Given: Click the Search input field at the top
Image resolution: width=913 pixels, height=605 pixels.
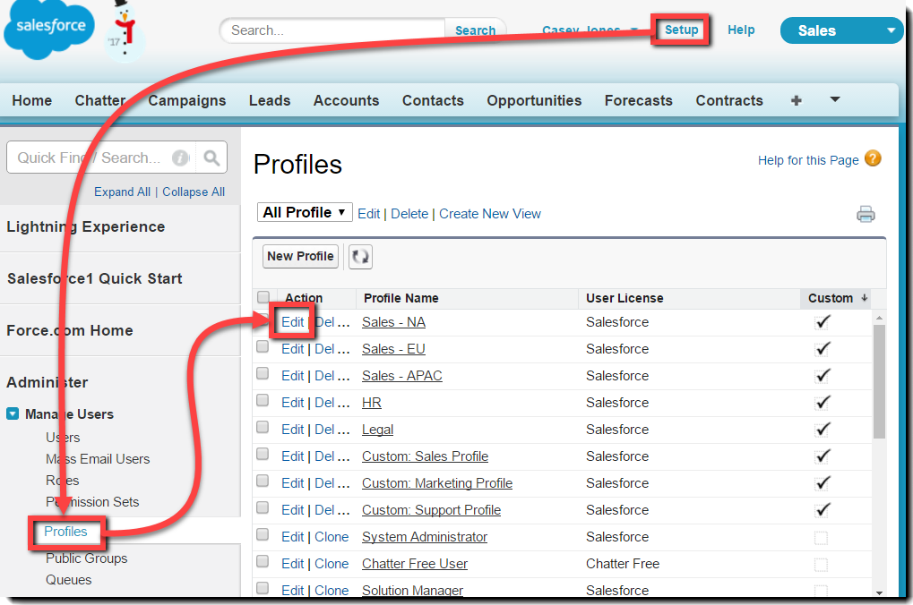Looking at the screenshot, I should click(x=332, y=30).
